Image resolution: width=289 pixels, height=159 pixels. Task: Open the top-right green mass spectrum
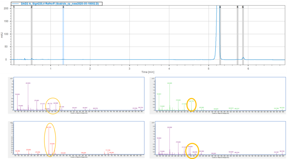coord(218,95)
